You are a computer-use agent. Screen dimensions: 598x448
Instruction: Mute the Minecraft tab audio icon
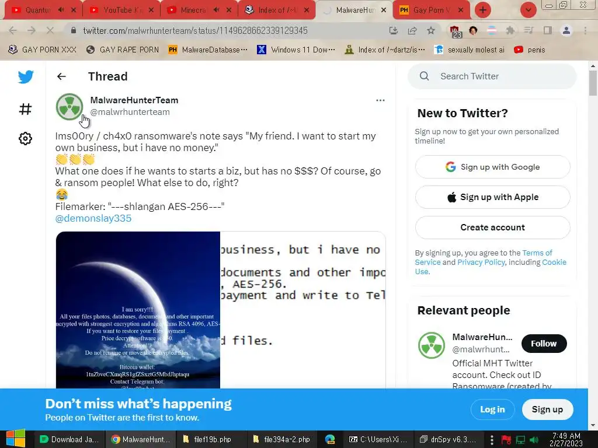tap(216, 10)
